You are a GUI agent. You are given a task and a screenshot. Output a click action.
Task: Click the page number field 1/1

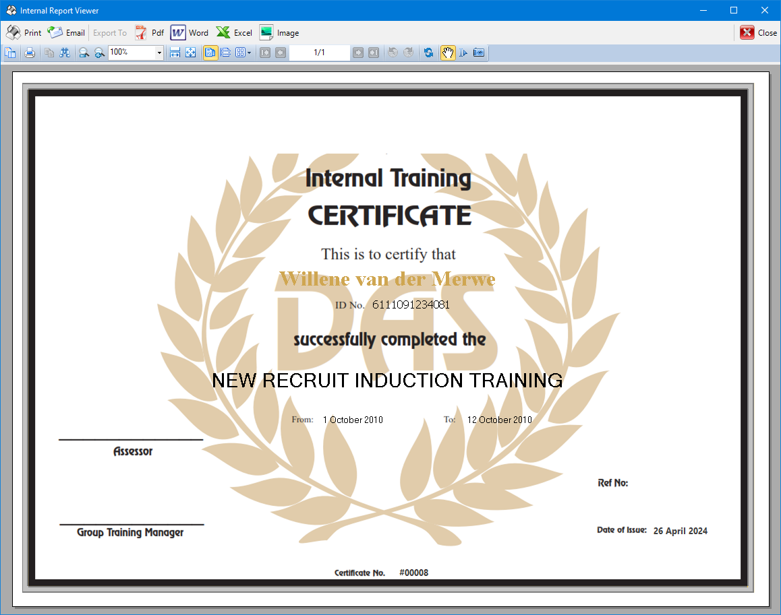[319, 53]
